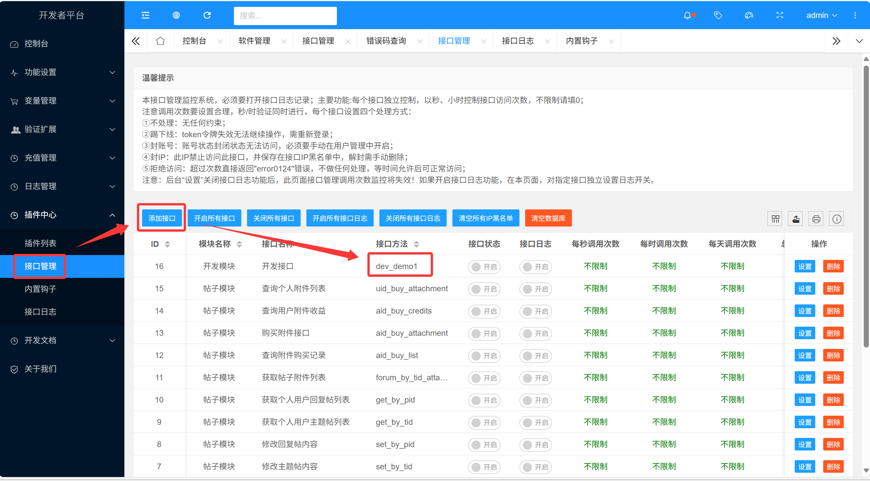Viewport: 870px width, 481px height.
Task: Toggle interface log switch for uid_buy_attachment
Action: (535, 289)
